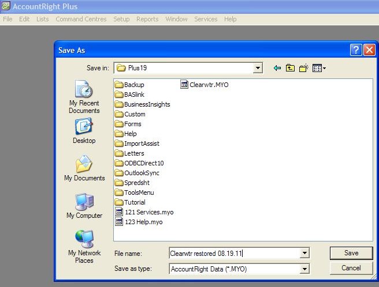
Task: Select the Letters folder
Action: (x=129, y=153)
